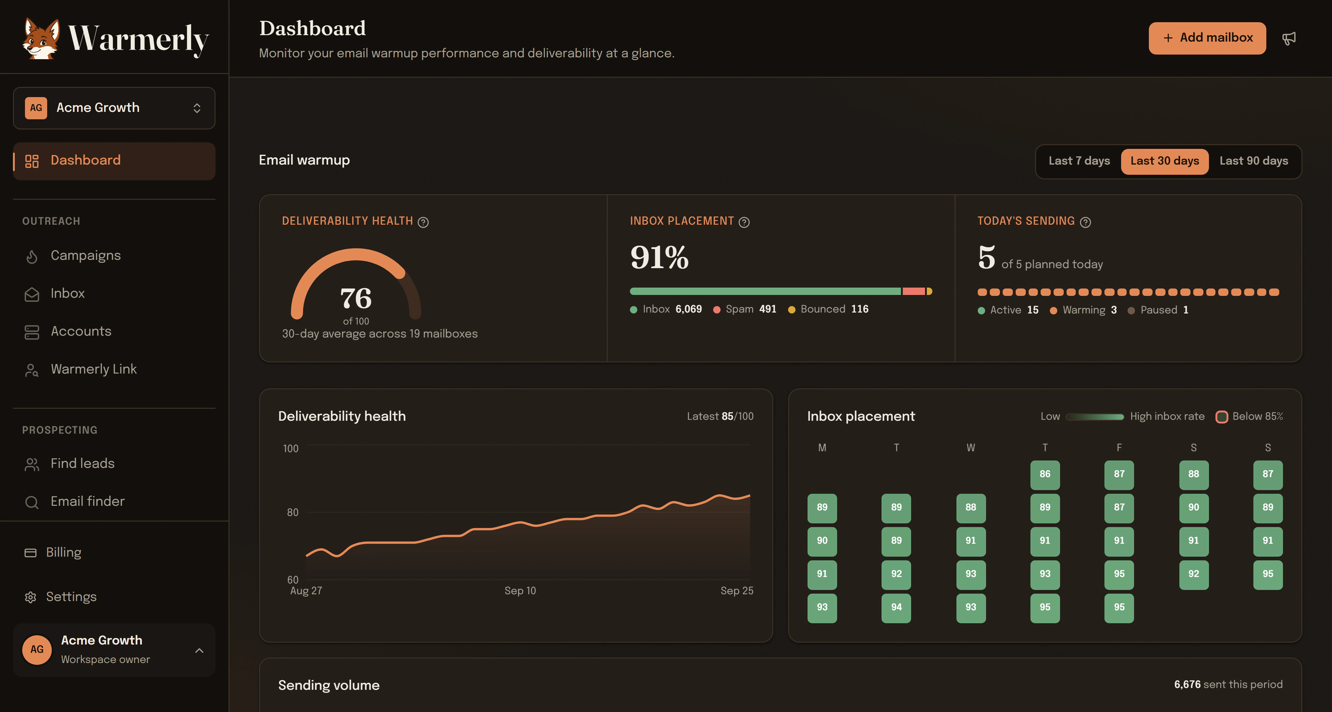Go to Campaigns in the sidebar
1332x712 pixels.
(x=114, y=256)
